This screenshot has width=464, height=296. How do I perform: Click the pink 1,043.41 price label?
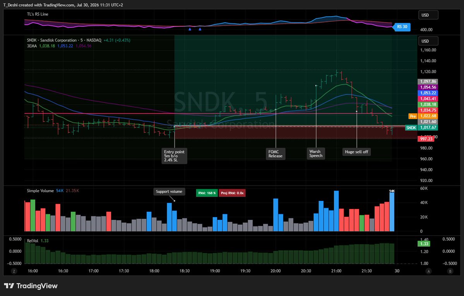428,99
